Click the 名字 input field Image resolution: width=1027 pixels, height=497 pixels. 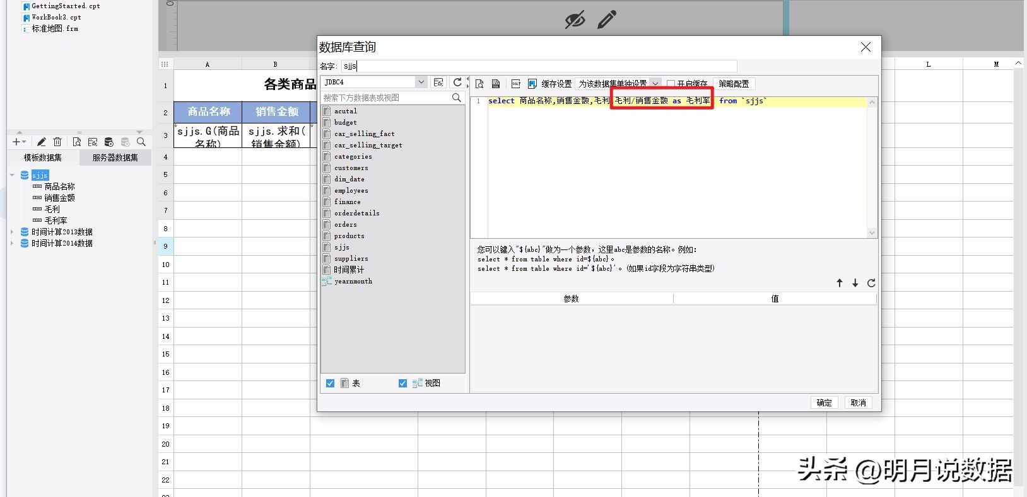(539, 66)
